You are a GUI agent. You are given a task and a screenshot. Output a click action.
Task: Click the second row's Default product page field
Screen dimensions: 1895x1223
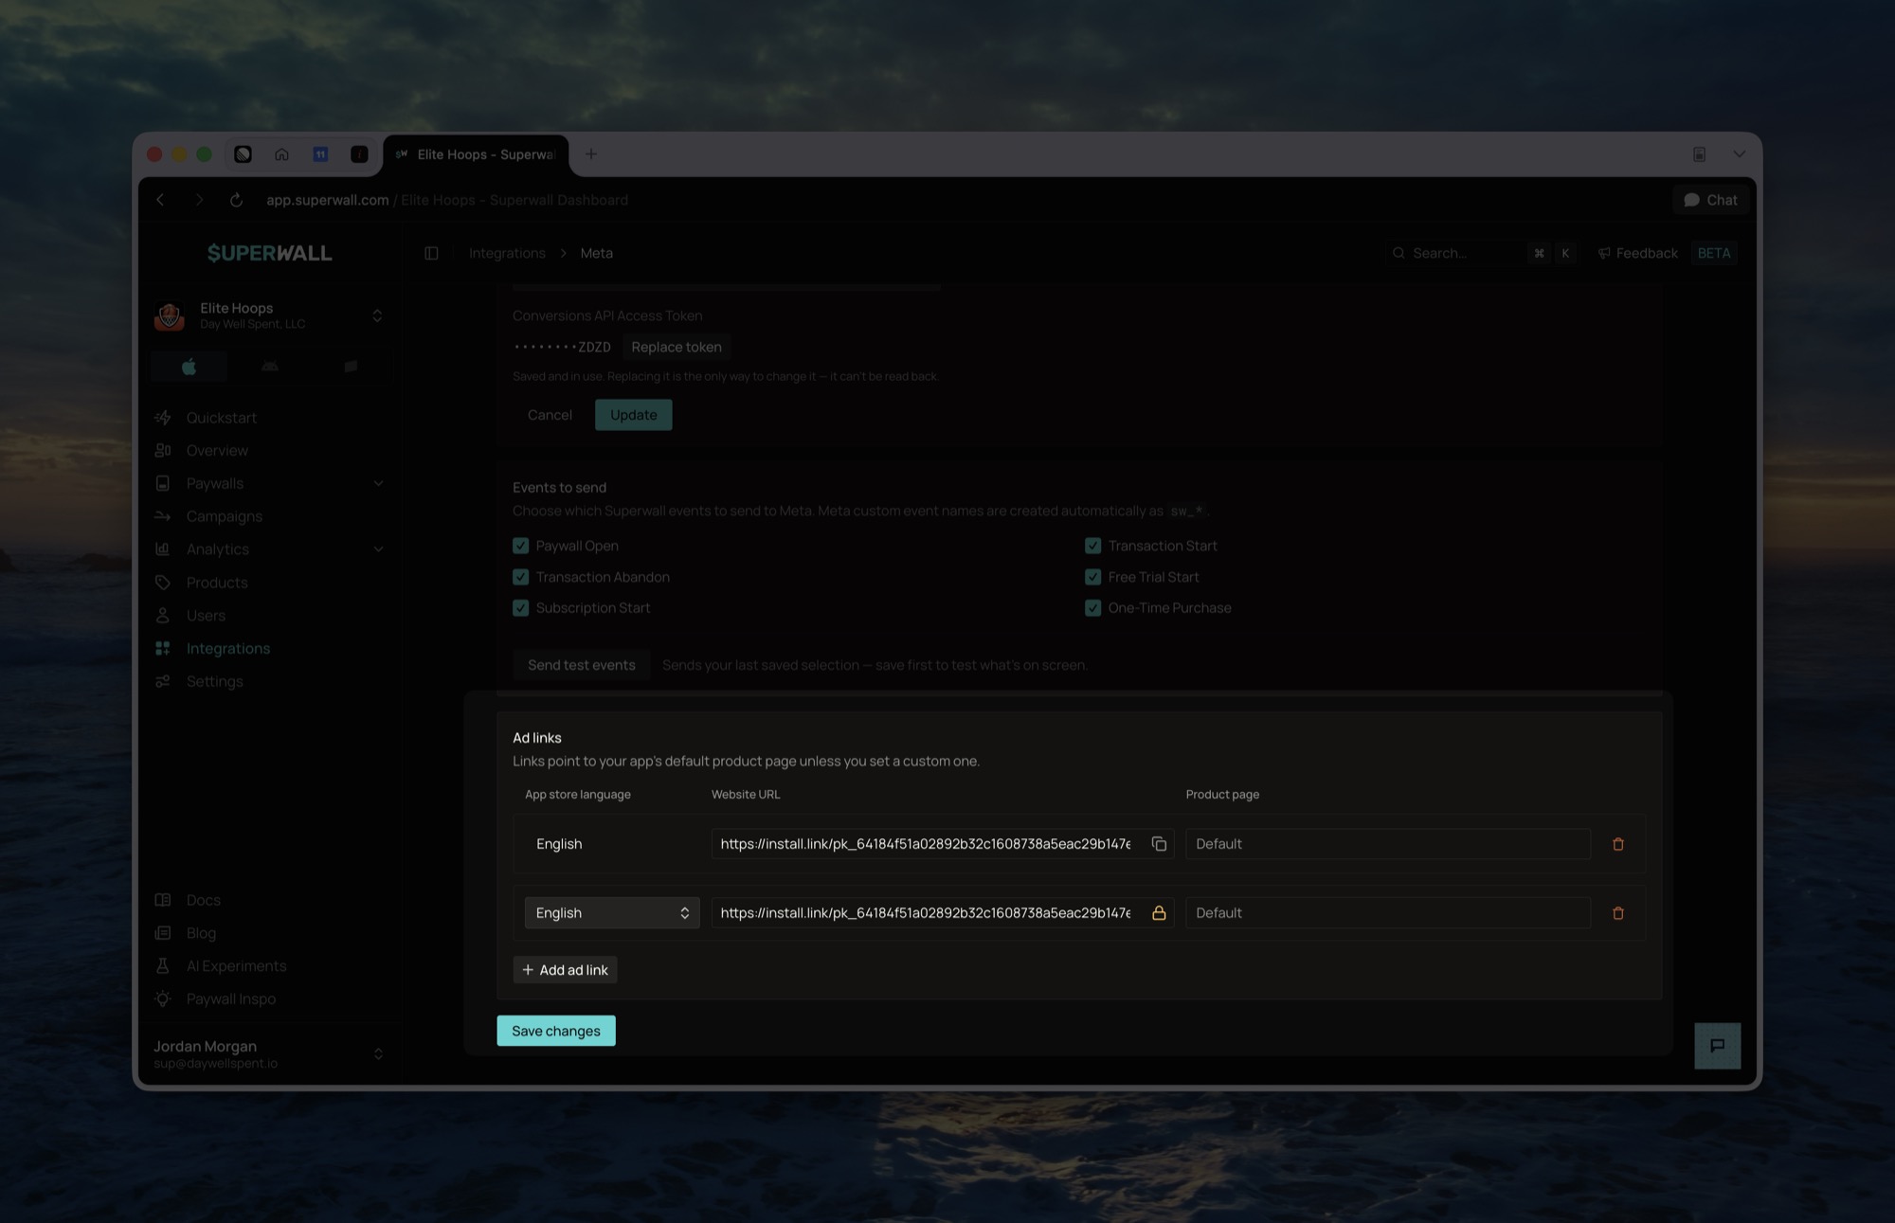tap(1388, 913)
